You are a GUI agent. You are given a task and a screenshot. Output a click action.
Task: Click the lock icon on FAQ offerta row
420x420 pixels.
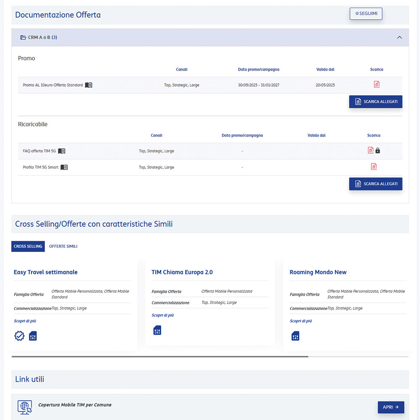click(x=378, y=150)
